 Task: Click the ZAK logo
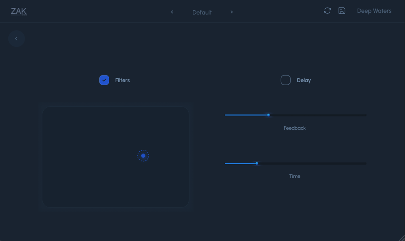pyautogui.click(x=19, y=11)
